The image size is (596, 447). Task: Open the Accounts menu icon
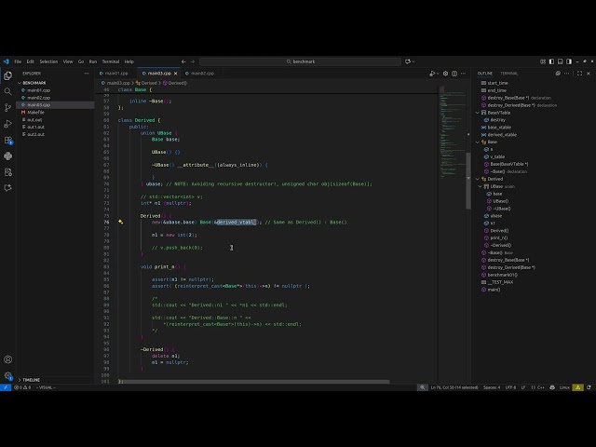[8, 359]
